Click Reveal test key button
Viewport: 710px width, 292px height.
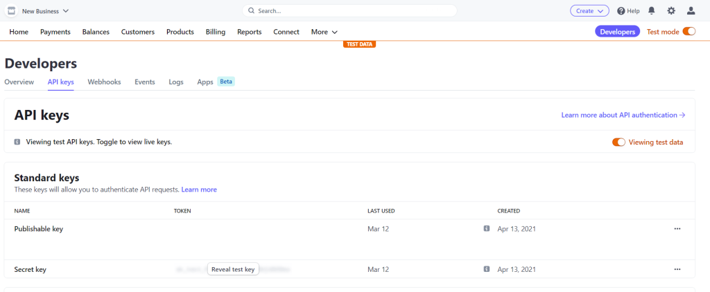[x=233, y=269]
